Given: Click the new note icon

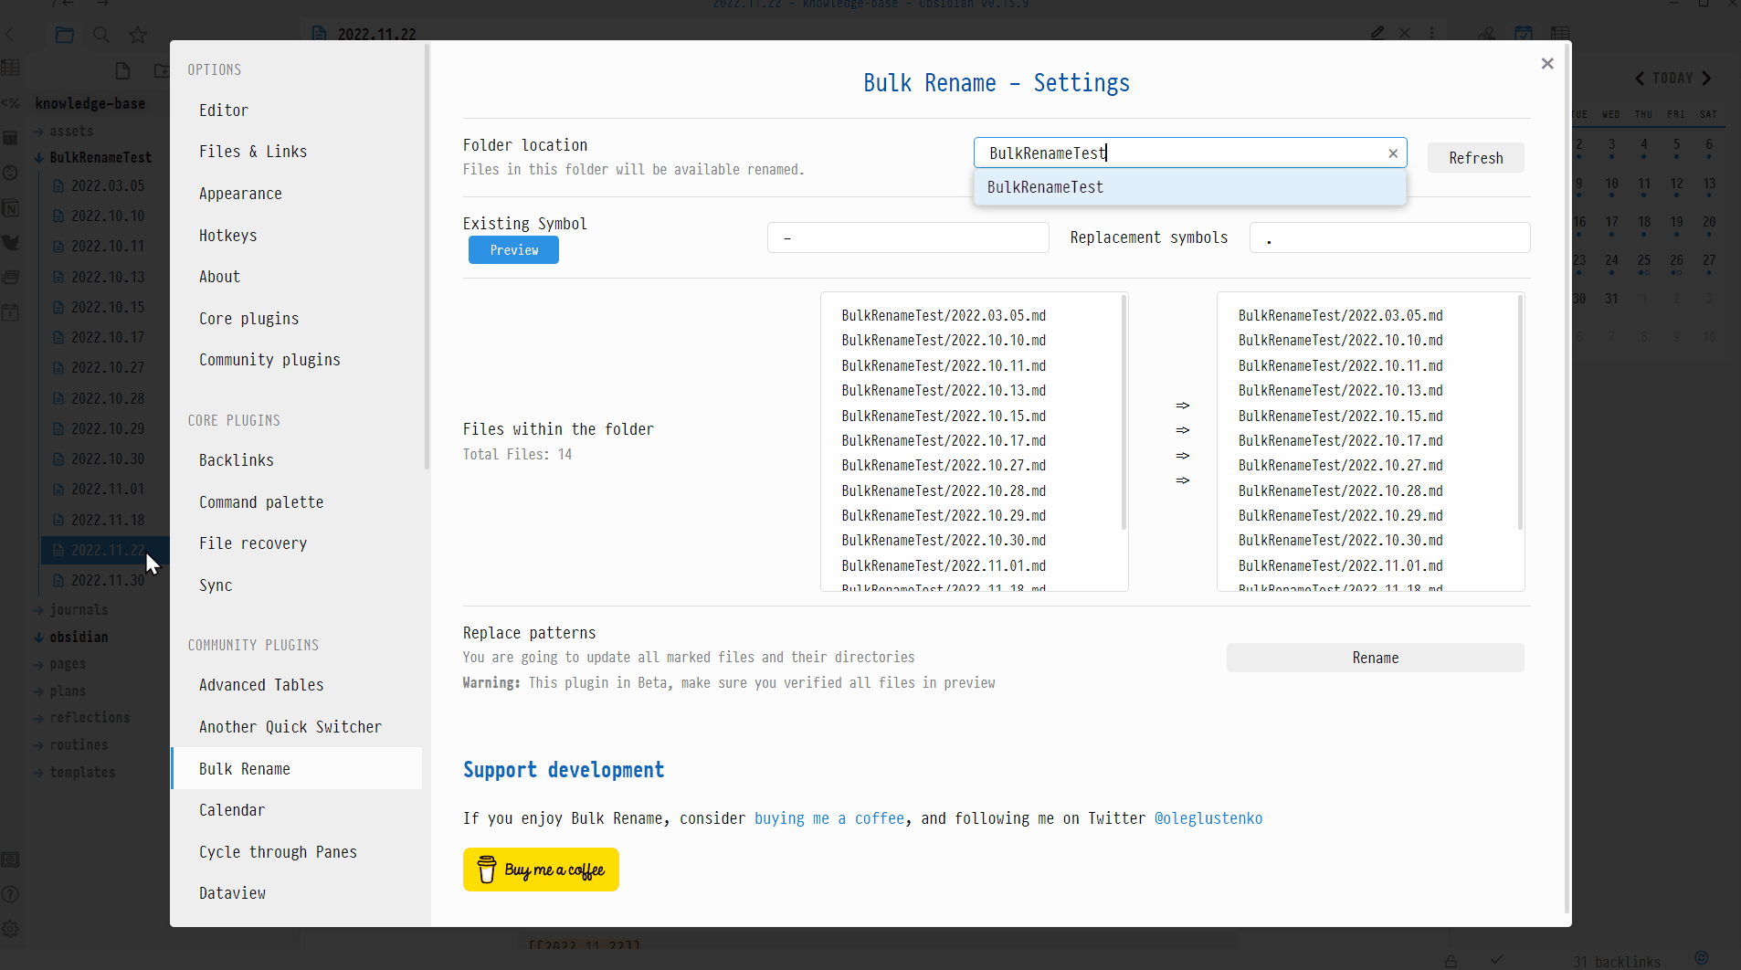Looking at the screenshot, I should click(122, 70).
